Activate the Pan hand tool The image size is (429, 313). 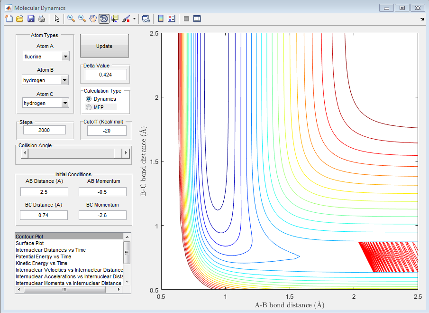point(93,19)
